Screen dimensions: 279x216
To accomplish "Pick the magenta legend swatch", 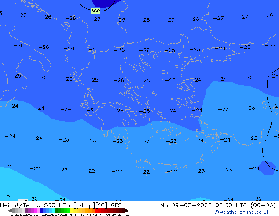I will [x=35, y=211].
